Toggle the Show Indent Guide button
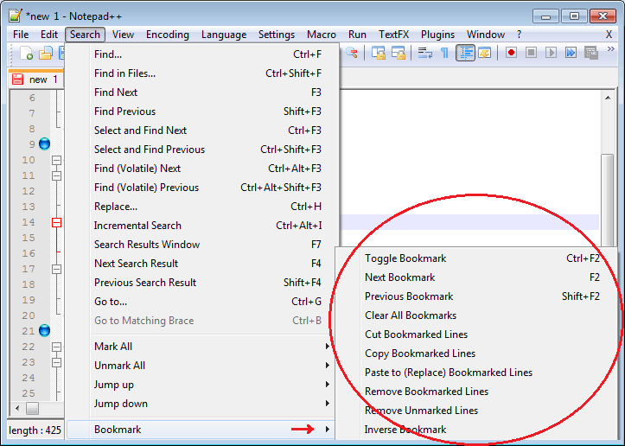The height and width of the screenshot is (446, 625). tap(466, 54)
